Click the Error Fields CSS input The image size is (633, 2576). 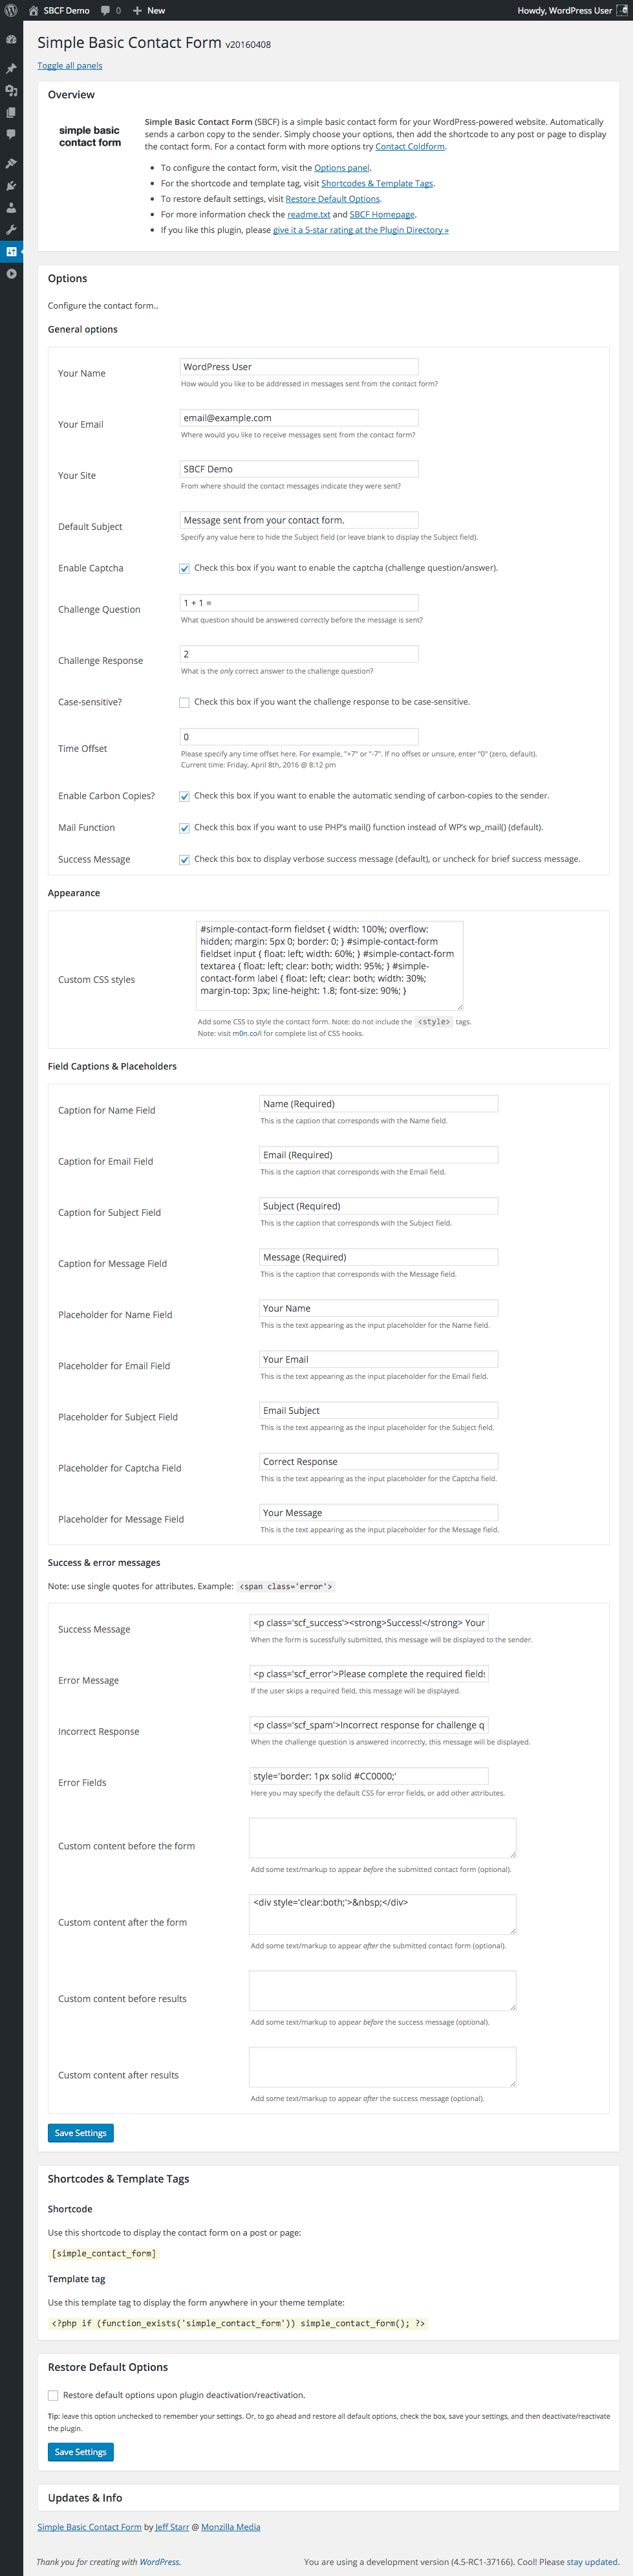[x=369, y=1776]
